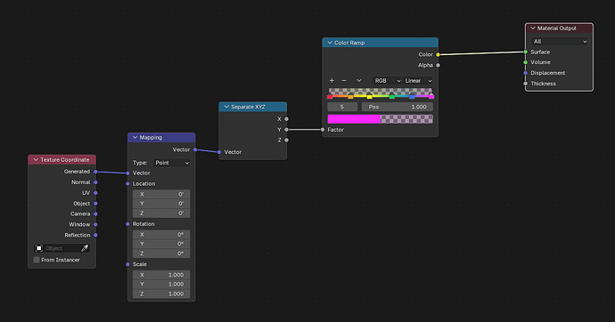Screen dimensions: 615x322
Task: Click the Generated output socket
Action: pos(95,172)
